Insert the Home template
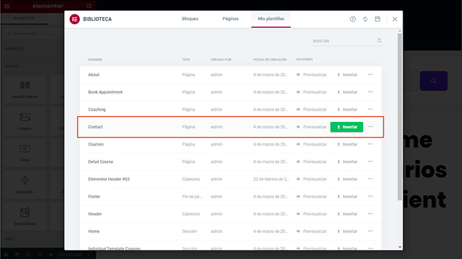The width and height of the screenshot is (462, 259). [x=347, y=231]
